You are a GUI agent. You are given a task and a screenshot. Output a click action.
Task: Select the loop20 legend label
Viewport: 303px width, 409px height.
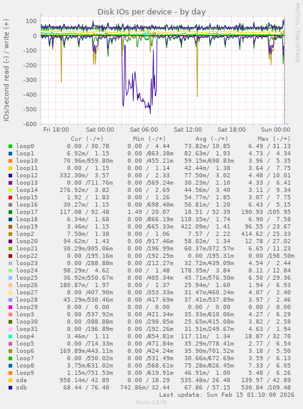[x=27, y=241]
